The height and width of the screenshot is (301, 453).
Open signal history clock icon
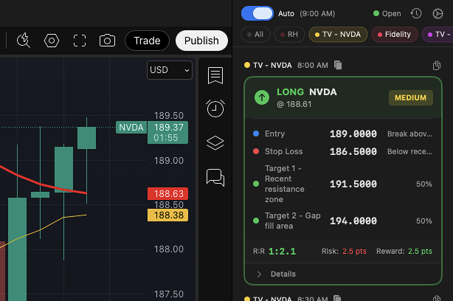point(416,13)
